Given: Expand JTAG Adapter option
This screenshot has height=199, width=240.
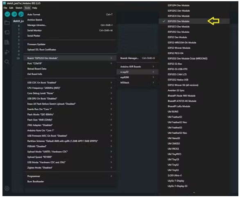Looking at the screenshot, I should coord(70,125).
